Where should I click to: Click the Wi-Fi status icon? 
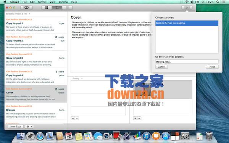click(x=186, y=2)
